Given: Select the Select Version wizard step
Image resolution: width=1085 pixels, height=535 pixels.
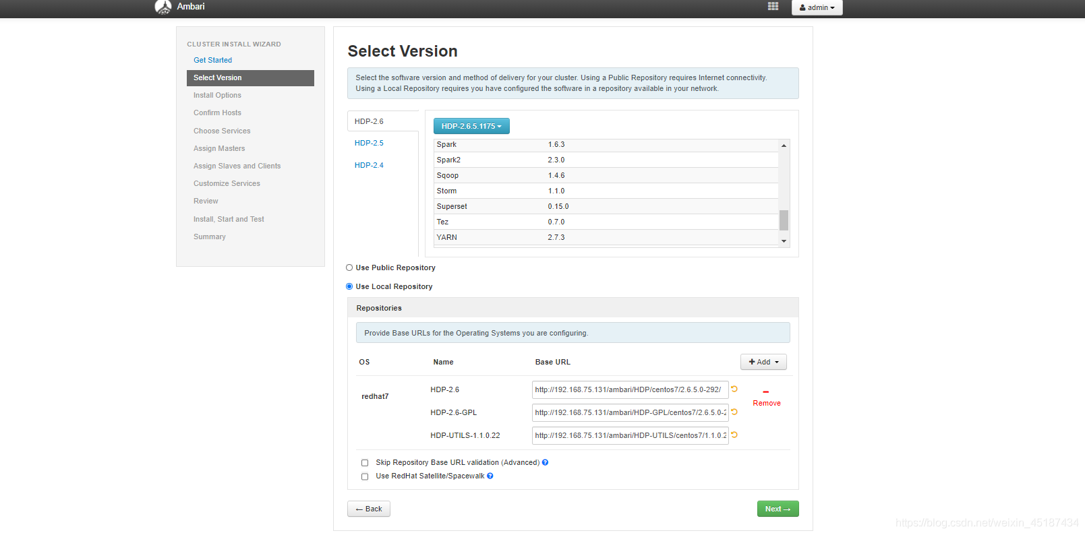Looking at the screenshot, I should 250,78.
